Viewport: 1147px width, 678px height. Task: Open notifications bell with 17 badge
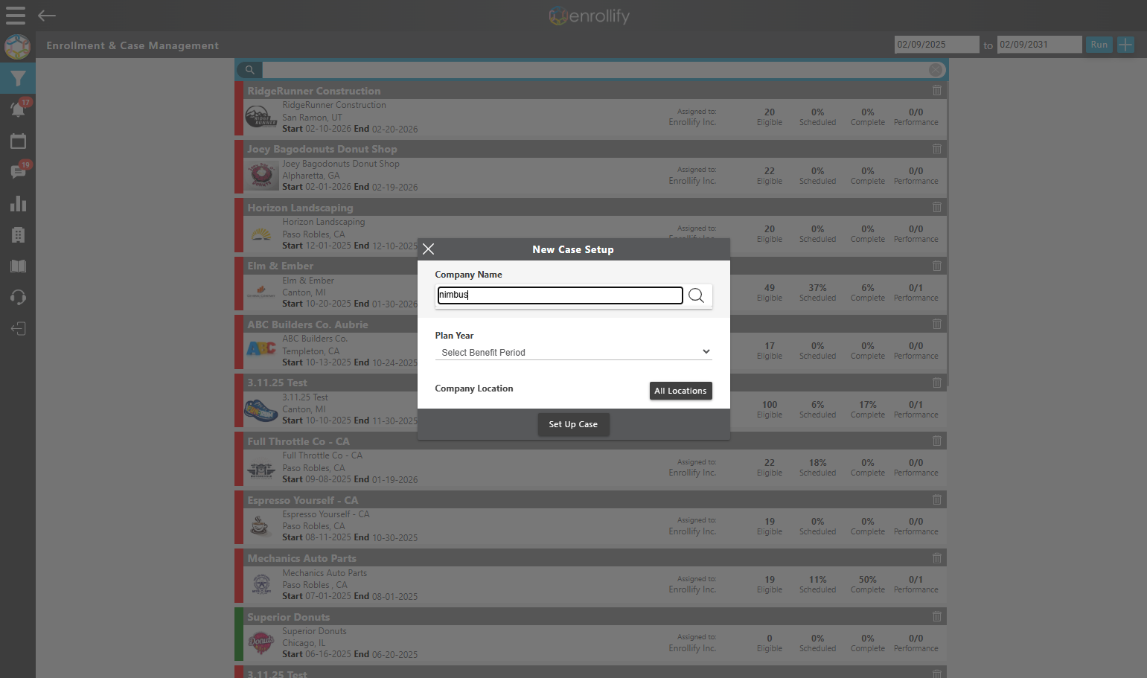click(19, 109)
